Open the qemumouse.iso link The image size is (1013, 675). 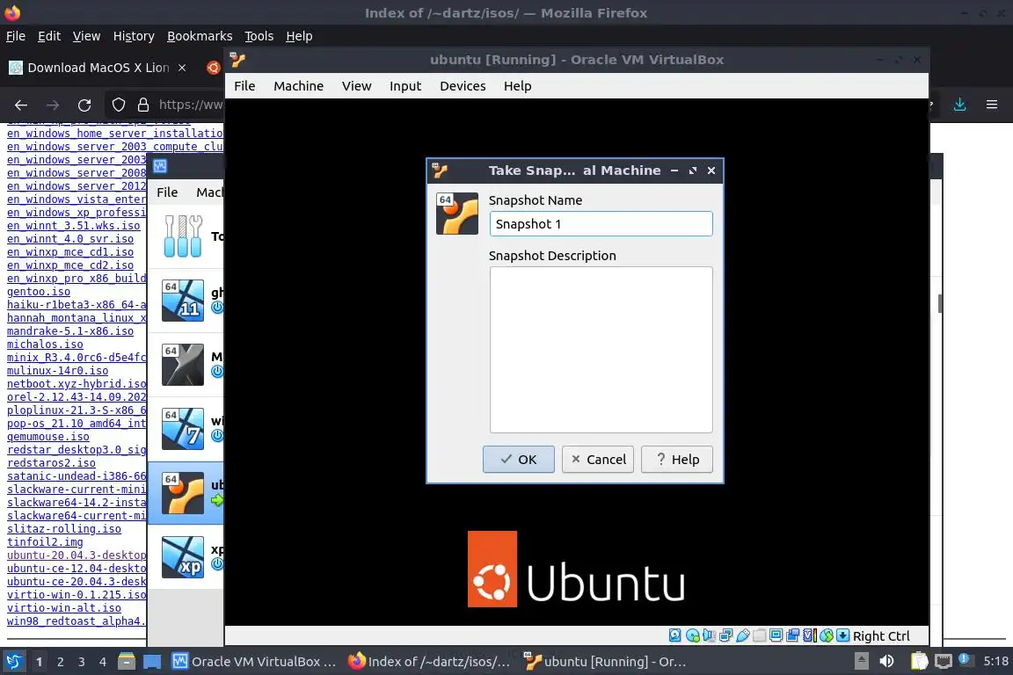[48, 437]
